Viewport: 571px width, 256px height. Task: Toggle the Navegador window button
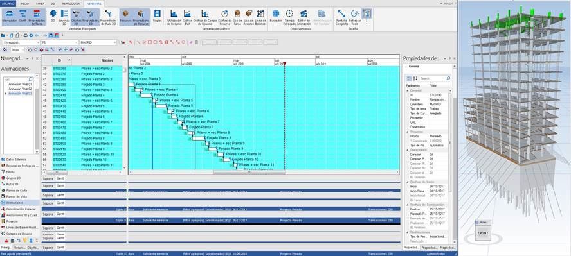coord(10,17)
